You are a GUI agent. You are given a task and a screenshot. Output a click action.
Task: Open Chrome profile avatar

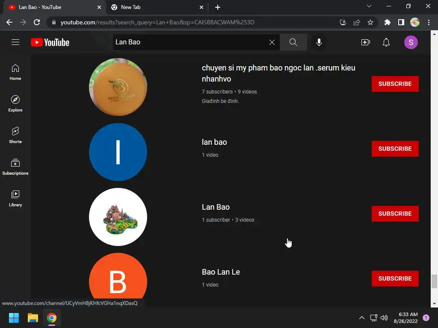[x=415, y=22]
